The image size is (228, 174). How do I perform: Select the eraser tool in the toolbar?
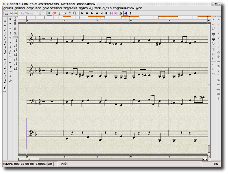tap(55, 13)
